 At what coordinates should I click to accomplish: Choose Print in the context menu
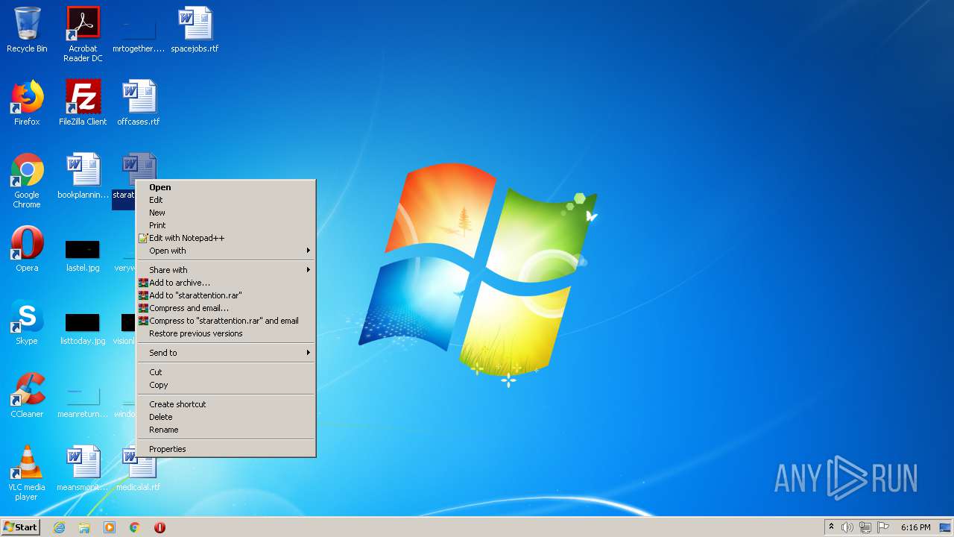pyautogui.click(x=226, y=225)
